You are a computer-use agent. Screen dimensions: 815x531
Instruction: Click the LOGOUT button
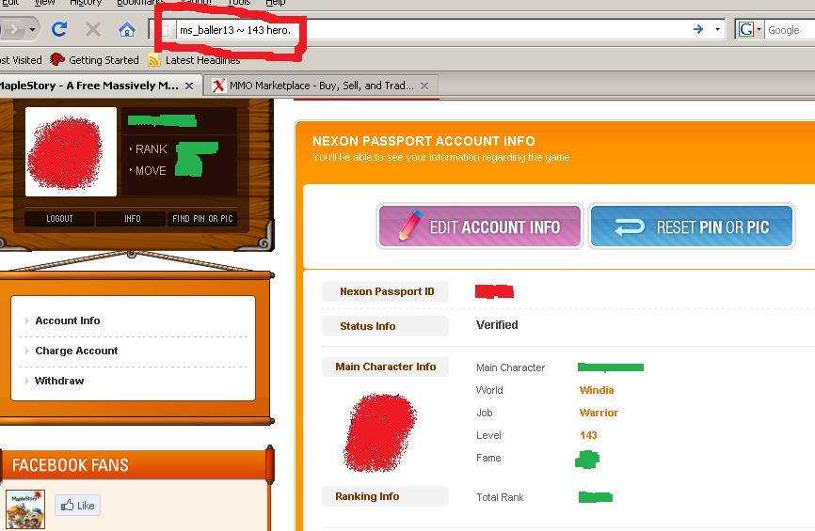point(59,219)
